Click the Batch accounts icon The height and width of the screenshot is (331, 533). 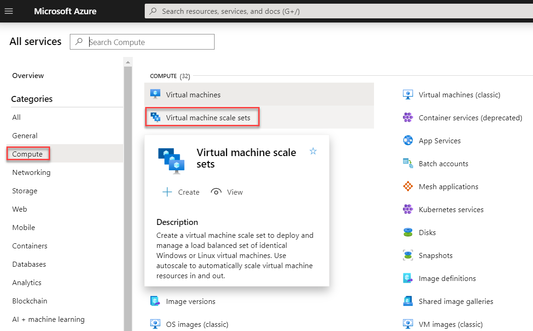[x=408, y=163]
